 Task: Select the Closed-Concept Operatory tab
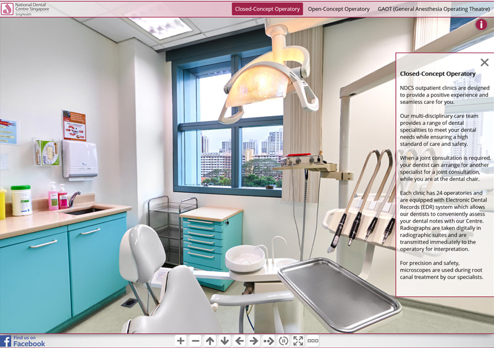tap(267, 9)
